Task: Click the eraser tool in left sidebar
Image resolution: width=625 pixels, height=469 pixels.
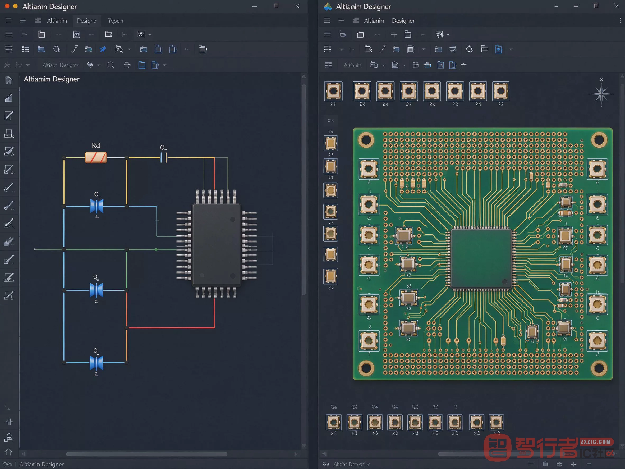Action: pos(9,242)
